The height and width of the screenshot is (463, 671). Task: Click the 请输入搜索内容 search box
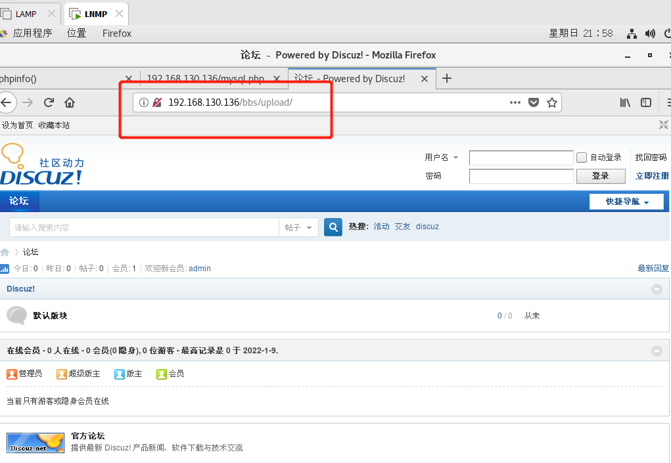(144, 227)
